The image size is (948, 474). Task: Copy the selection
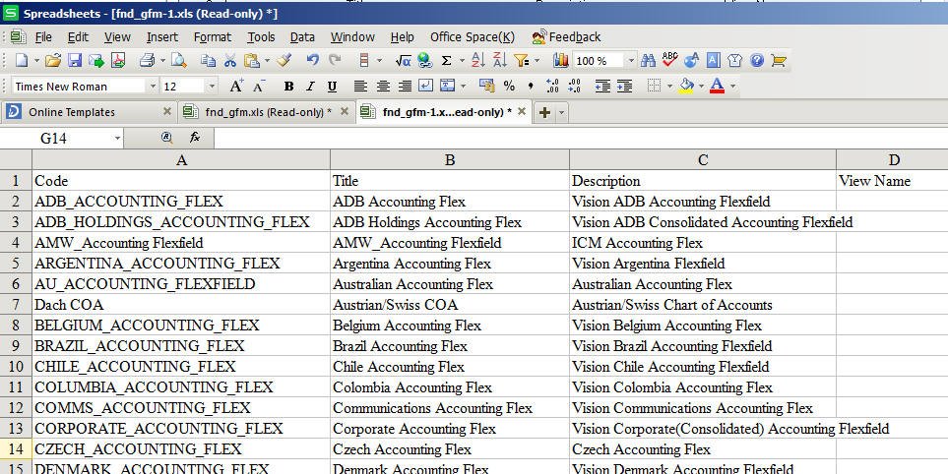(209, 60)
